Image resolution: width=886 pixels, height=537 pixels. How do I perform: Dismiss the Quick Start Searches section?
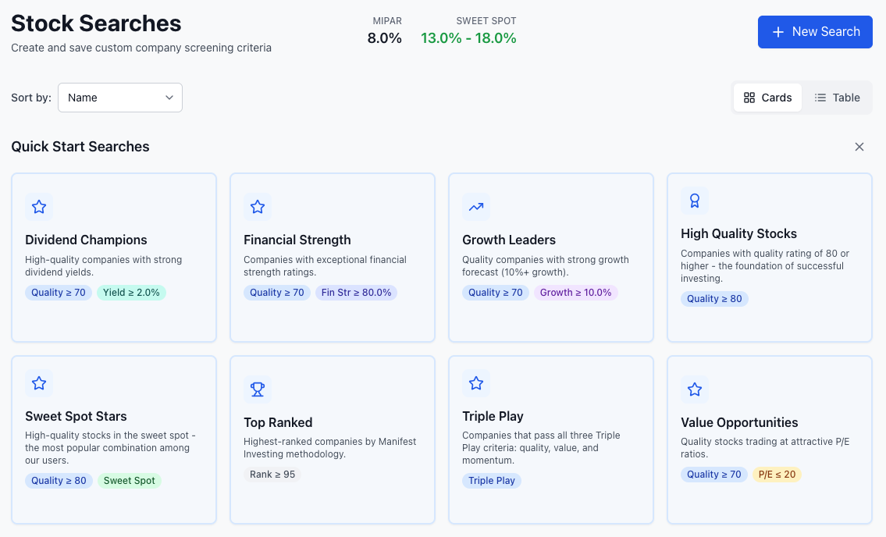859,147
